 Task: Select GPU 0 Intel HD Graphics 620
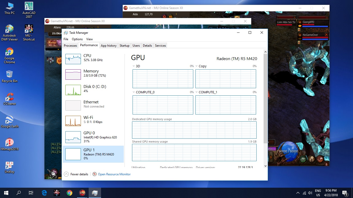pyautogui.click(x=93, y=137)
